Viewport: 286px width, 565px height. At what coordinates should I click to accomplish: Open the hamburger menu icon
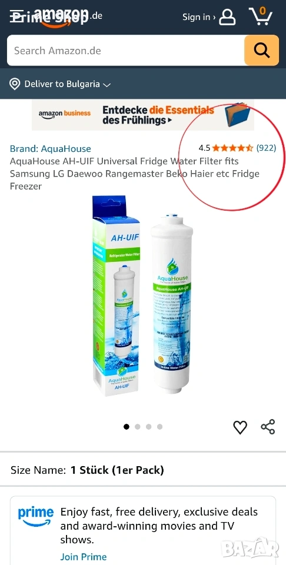tap(16, 16)
